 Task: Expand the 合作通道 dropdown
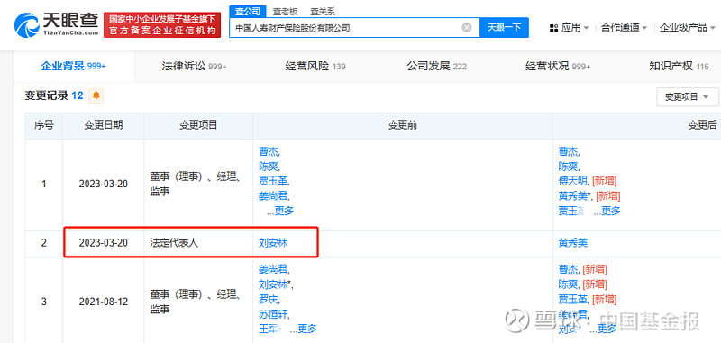coord(624,28)
